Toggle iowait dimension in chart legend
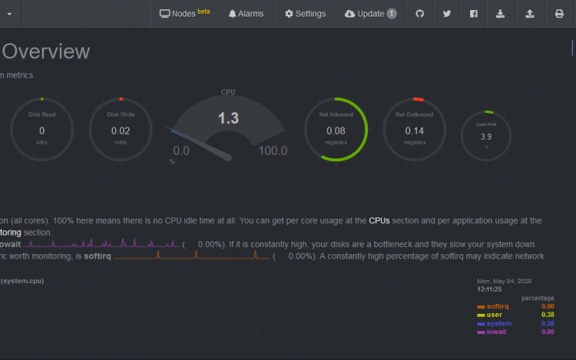Screen dimensions: 576x360 pos(497,332)
